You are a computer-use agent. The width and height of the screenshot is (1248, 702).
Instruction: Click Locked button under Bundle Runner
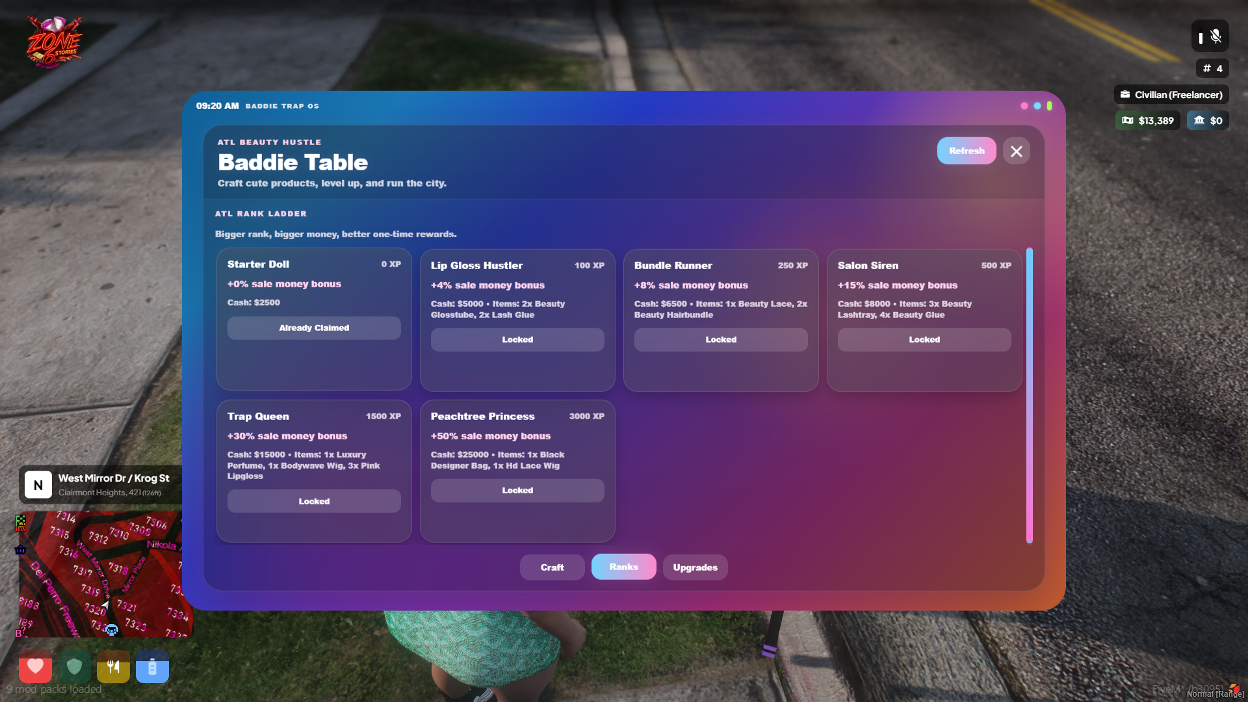[x=721, y=340]
